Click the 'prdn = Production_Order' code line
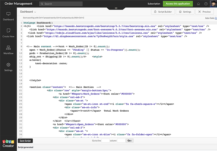Screen dimensions: 217x151 point(59,53)
